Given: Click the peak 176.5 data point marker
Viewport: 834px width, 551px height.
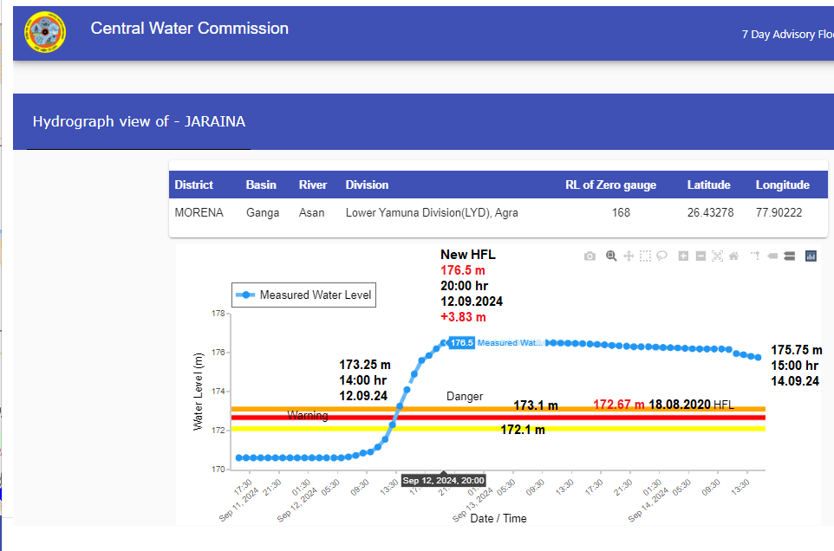Looking at the screenshot, I should point(445,343).
